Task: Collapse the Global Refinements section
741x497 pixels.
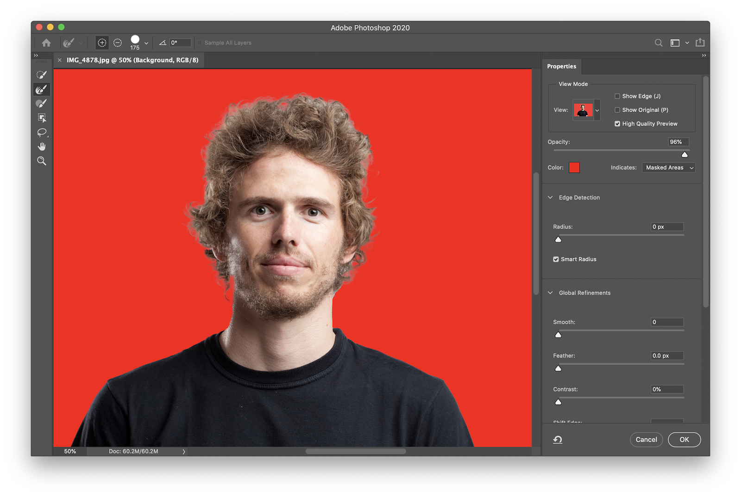Action: pos(550,293)
